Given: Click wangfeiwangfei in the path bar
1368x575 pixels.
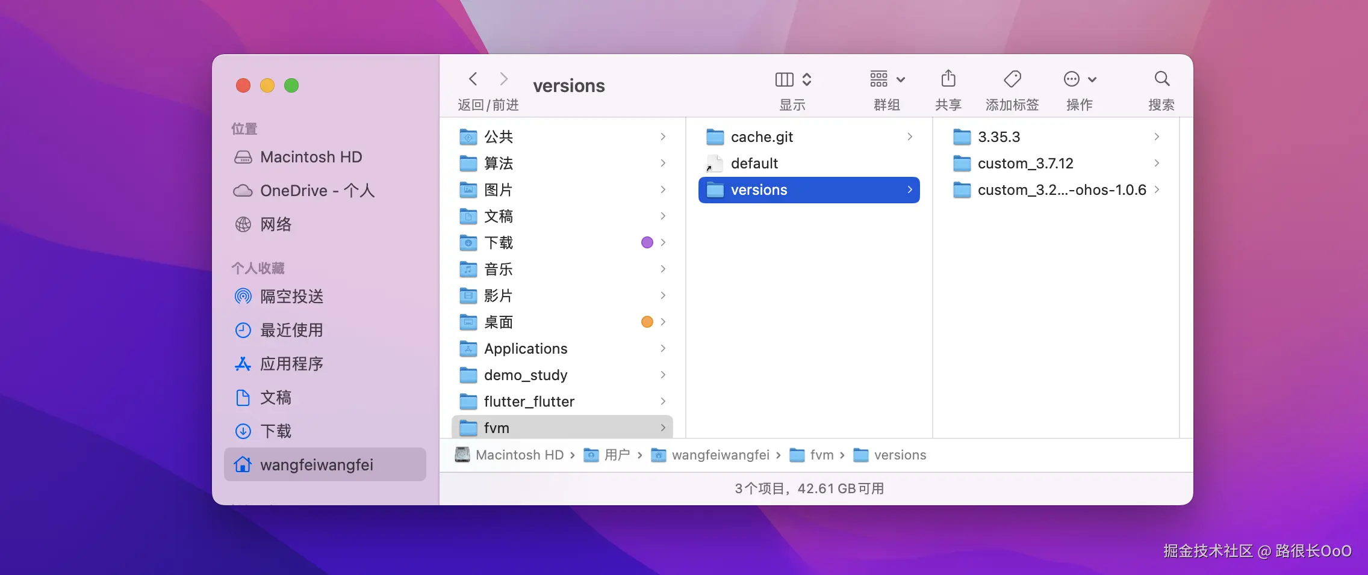Looking at the screenshot, I should (710, 455).
